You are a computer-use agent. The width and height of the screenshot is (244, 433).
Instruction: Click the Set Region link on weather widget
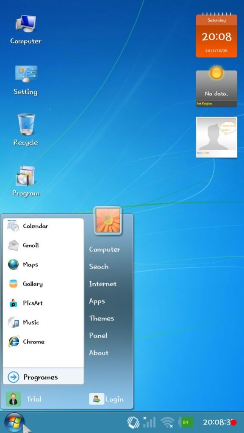point(204,104)
